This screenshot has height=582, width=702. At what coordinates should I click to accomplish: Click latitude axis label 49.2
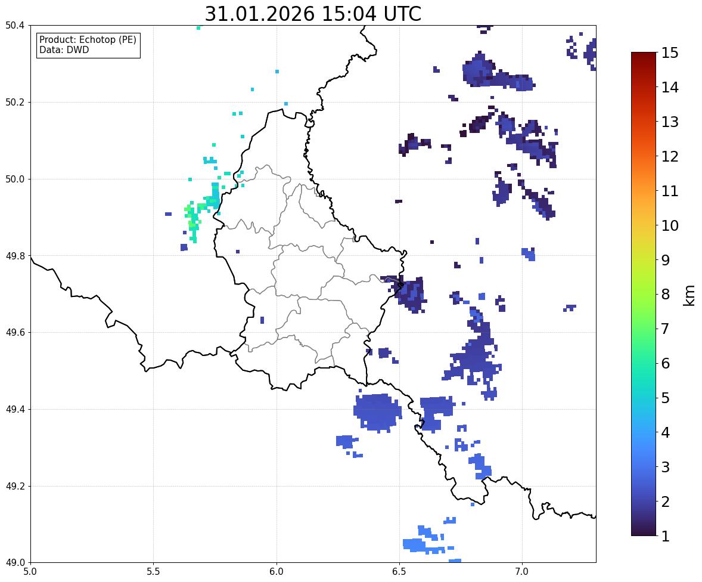(x=15, y=486)
